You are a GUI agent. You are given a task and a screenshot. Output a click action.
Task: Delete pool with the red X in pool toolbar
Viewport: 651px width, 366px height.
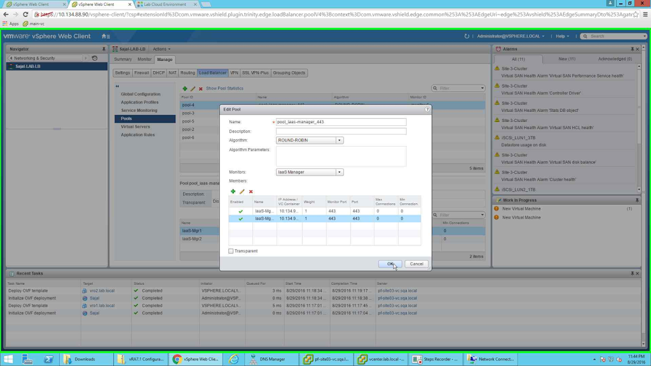coord(200,88)
